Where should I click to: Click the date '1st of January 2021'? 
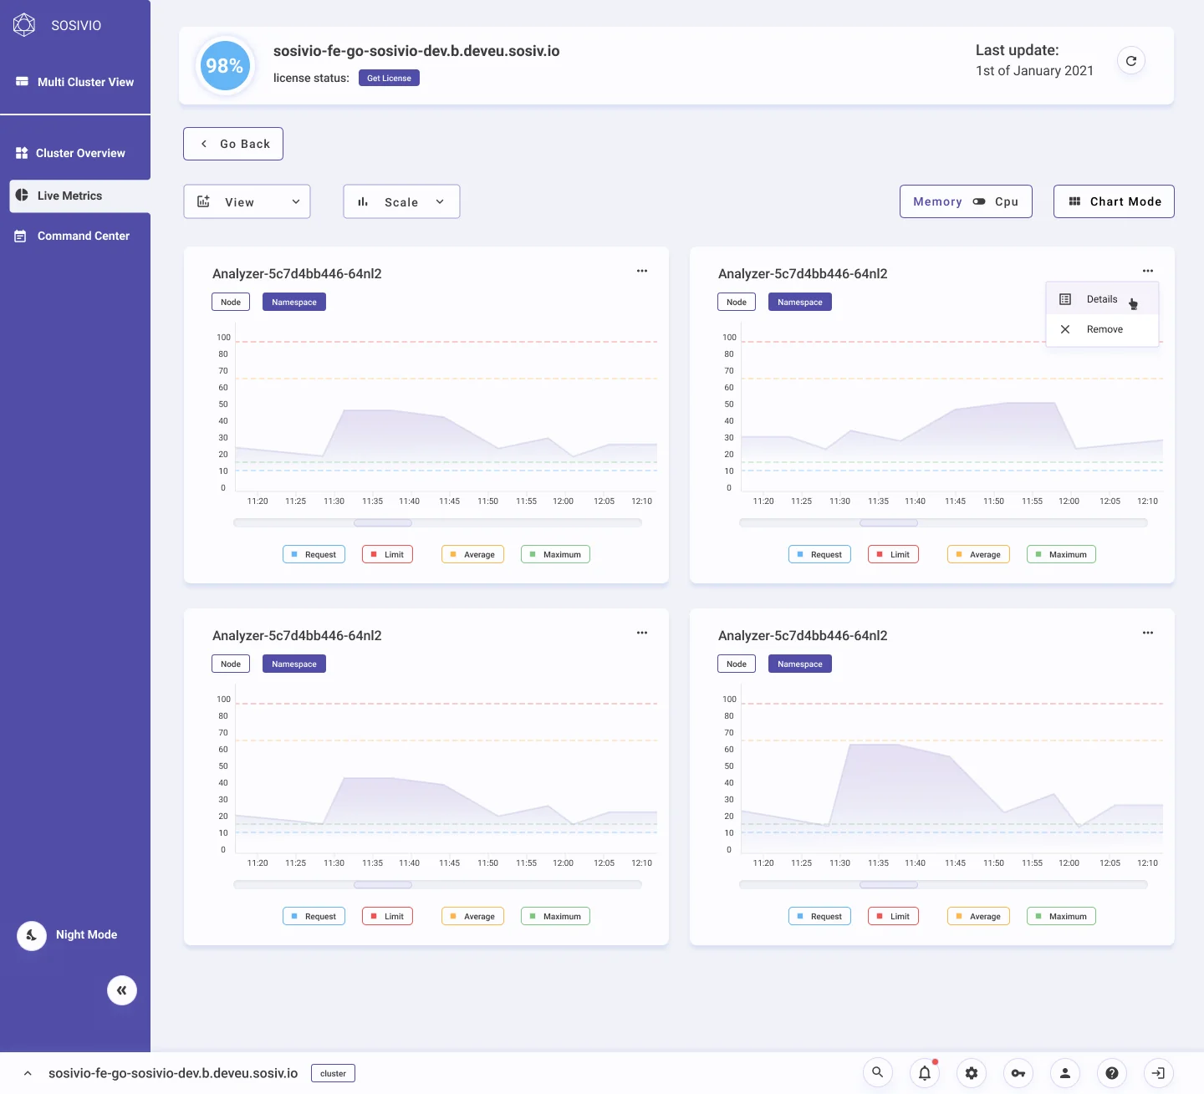point(1034,71)
